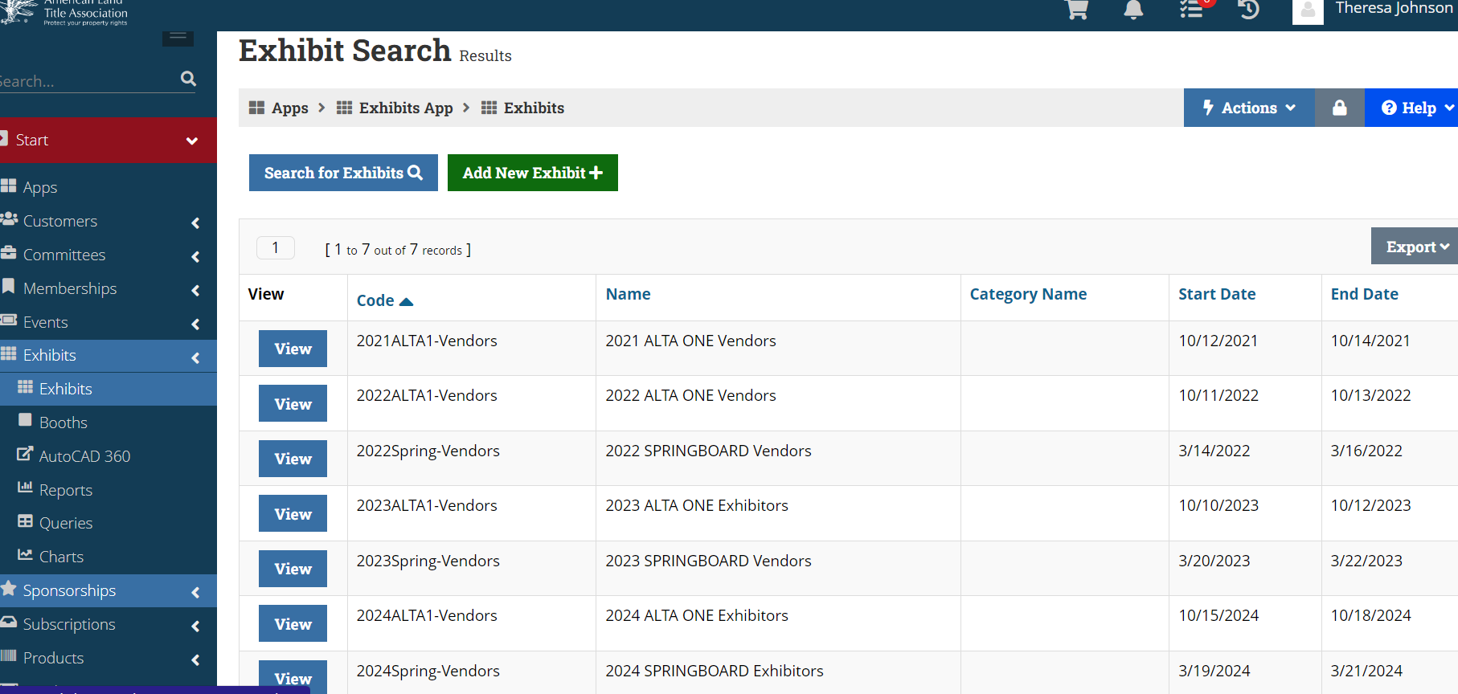Screen dimensions: 1458x694
Task: Click the Apps grid icon in breadcrumb
Action: (x=256, y=108)
